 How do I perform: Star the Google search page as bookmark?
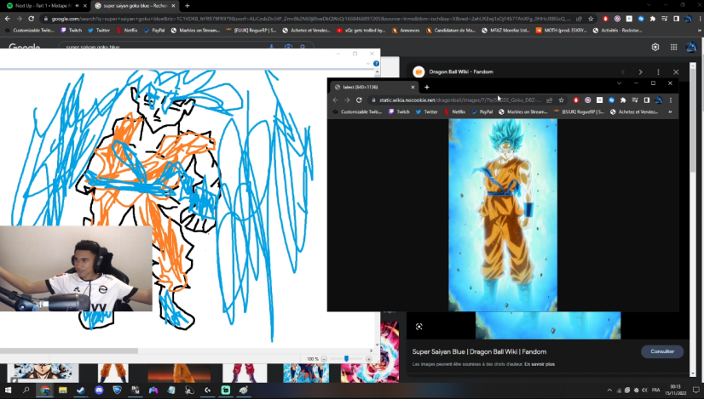tap(591, 19)
